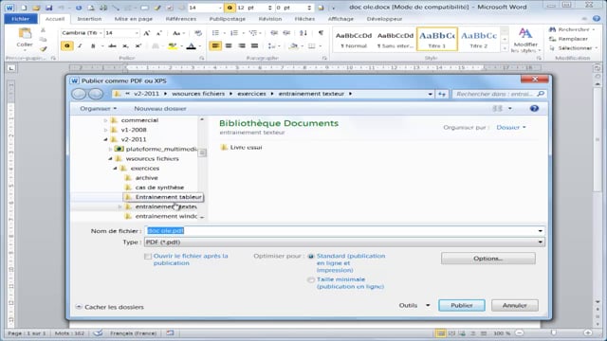This screenshot has height=341, width=607.
Task: Select Taille minimale optimization
Action: tap(311, 280)
